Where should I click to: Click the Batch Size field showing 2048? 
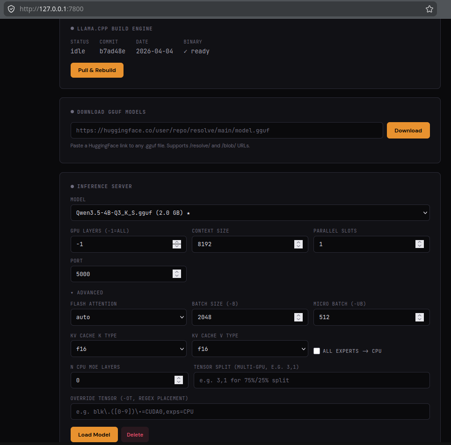click(x=250, y=317)
